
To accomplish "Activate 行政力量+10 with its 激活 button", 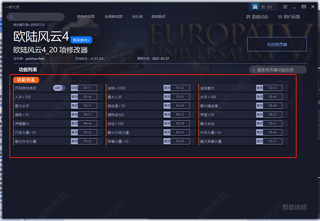I will pyautogui.click(x=74, y=133).
